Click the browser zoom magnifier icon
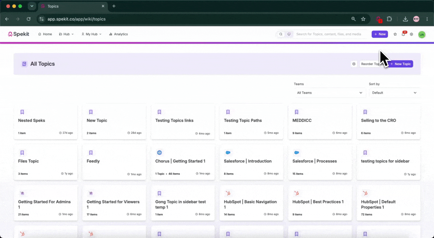This screenshot has height=238, width=434. pos(354,19)
